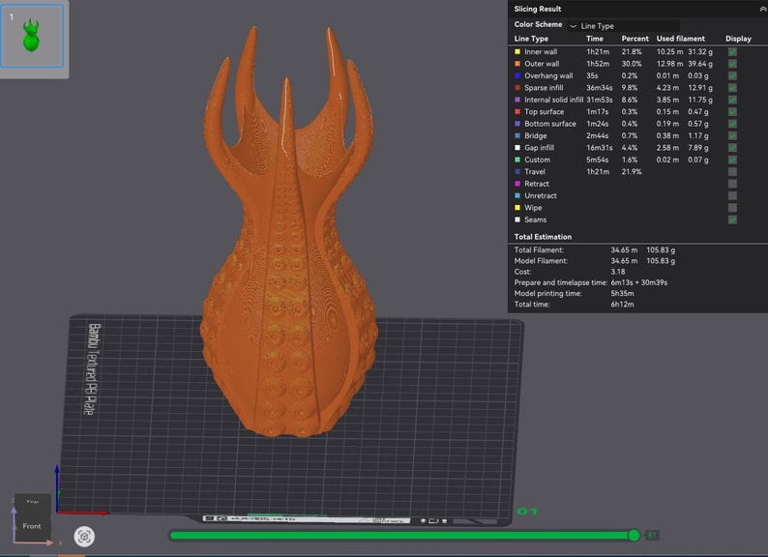Click the green slider handle
The image size is (768, 557).
(x=634, y=536)
